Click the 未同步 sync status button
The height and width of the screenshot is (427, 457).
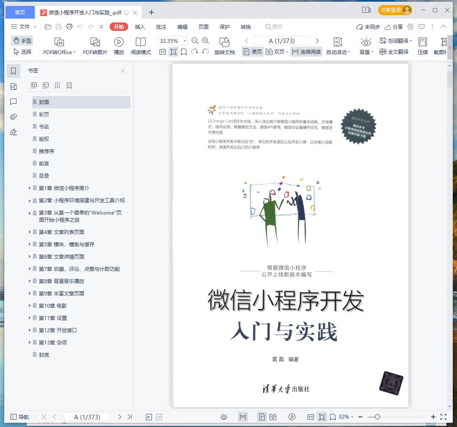tap(368, 27)
